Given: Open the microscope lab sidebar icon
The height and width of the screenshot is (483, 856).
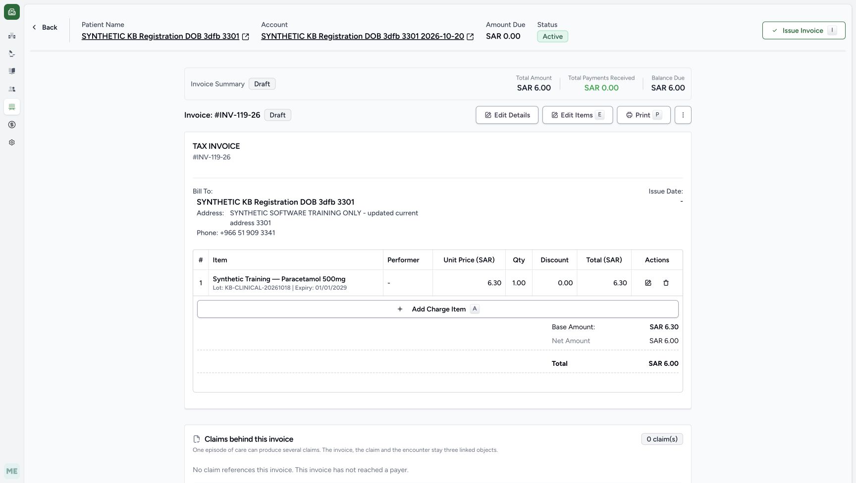Looking at the screenshot, I should tap(12, 53).
